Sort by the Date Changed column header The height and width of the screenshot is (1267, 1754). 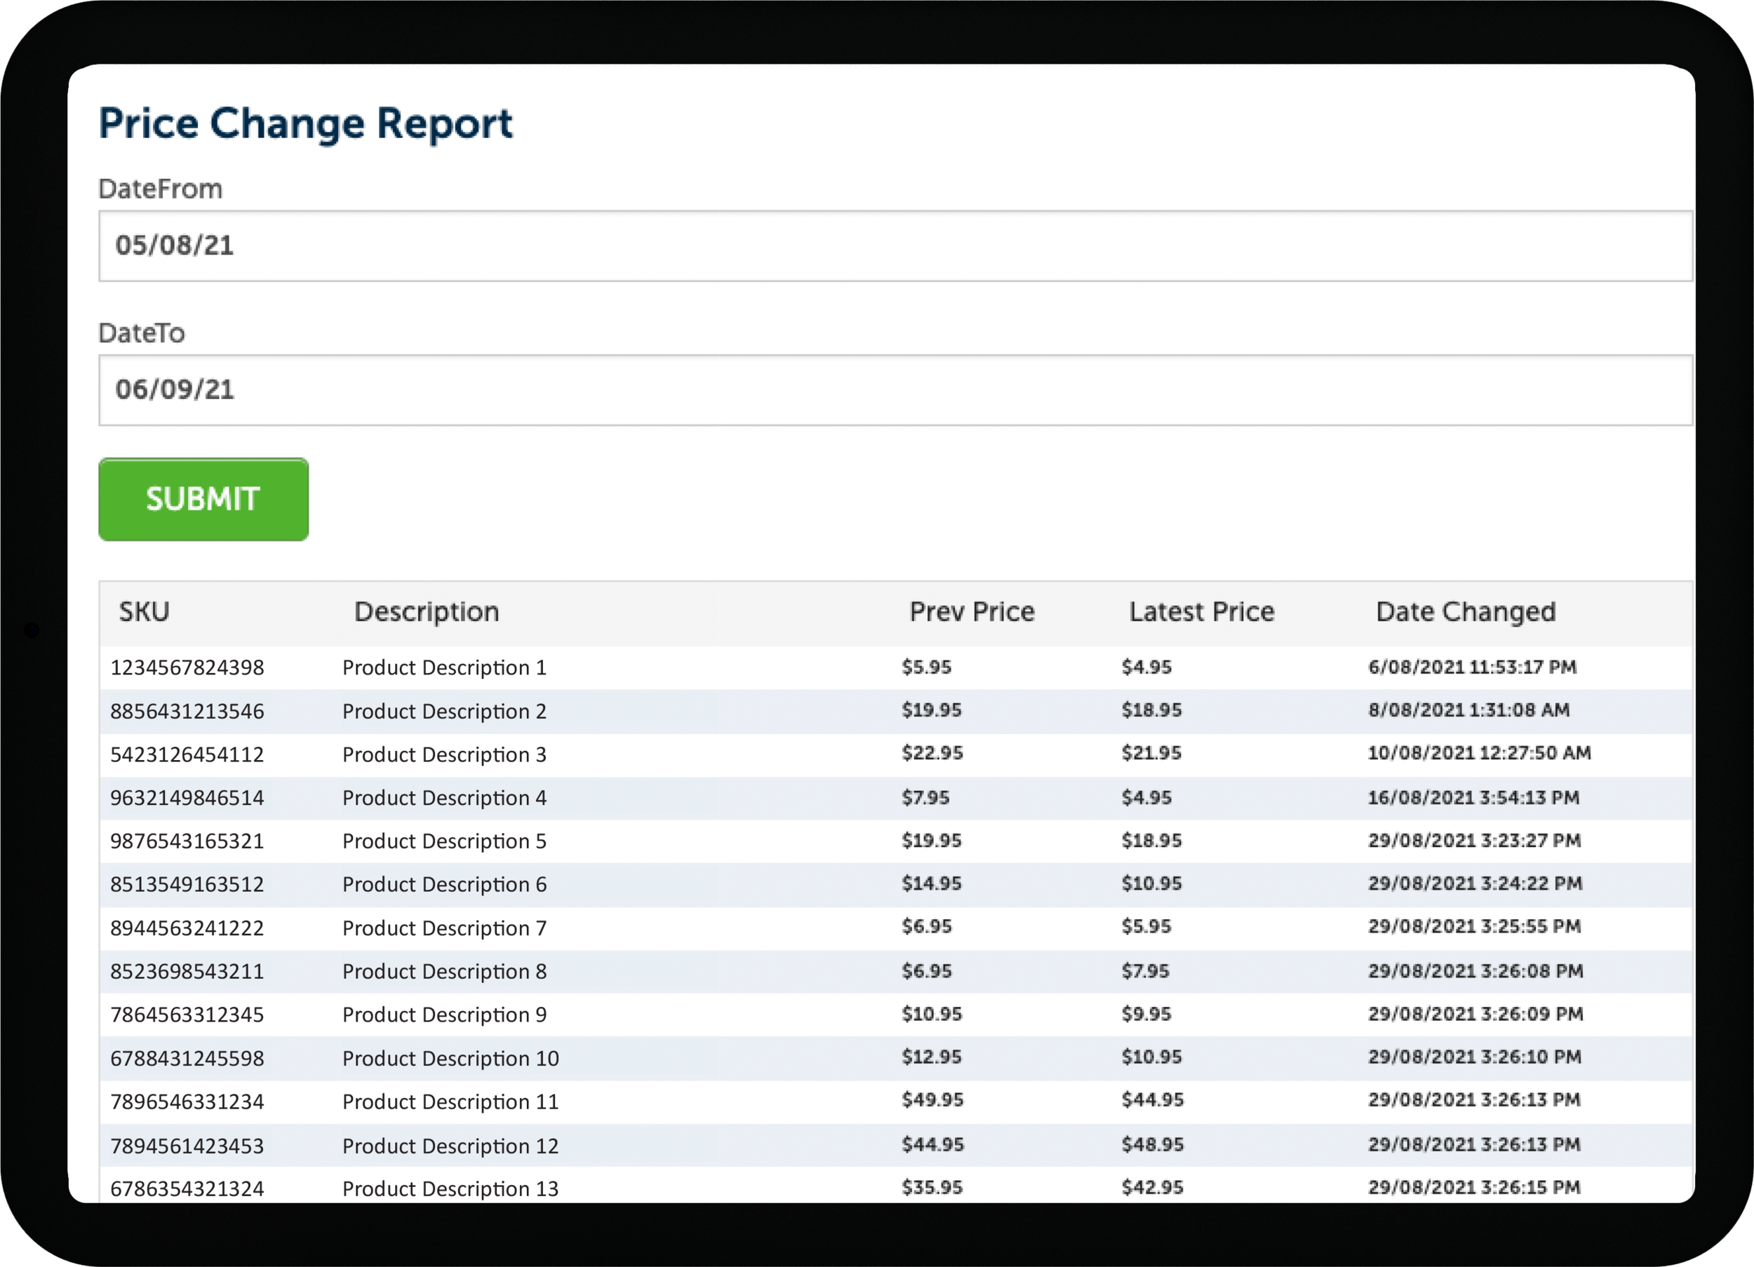[1466, 611]
